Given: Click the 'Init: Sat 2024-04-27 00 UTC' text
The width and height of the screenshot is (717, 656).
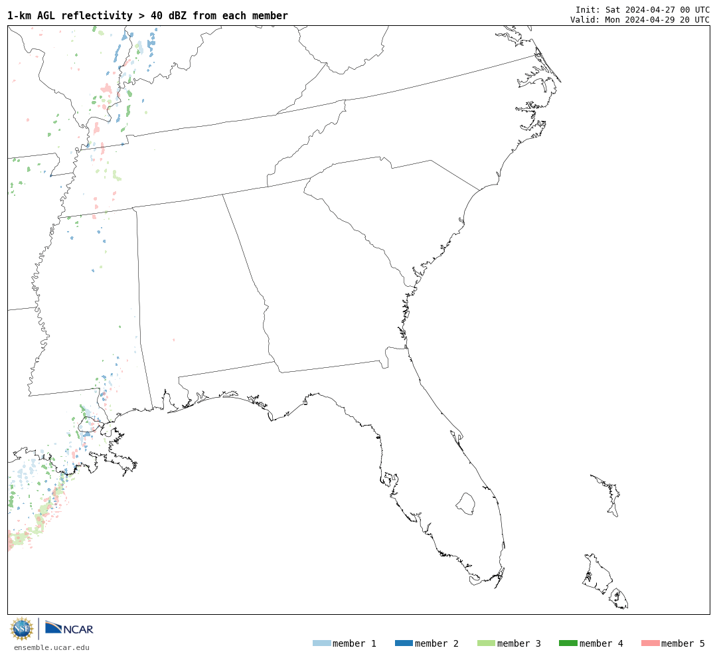Looking at the screenshot, I should 643,9.
